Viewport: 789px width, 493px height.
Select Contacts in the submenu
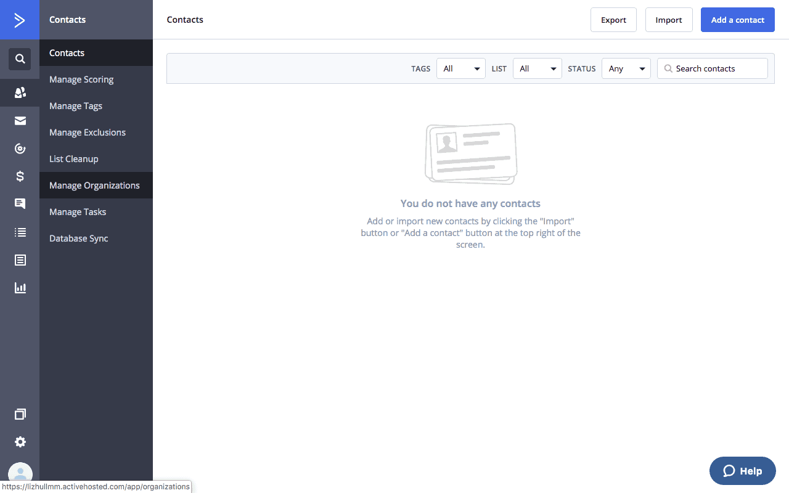96,53
